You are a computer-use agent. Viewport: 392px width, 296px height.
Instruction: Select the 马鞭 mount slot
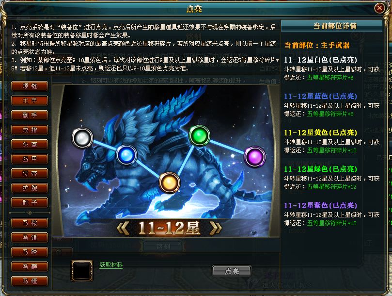coord(30,266)
